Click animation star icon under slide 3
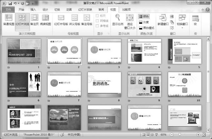The image size is (212, 139). pyautogui.click(x=89, y=67)
